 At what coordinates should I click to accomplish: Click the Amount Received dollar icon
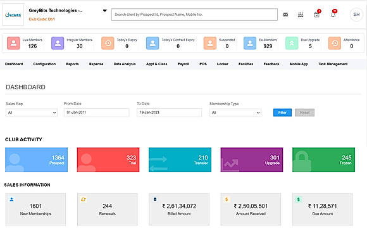(227, 199)
